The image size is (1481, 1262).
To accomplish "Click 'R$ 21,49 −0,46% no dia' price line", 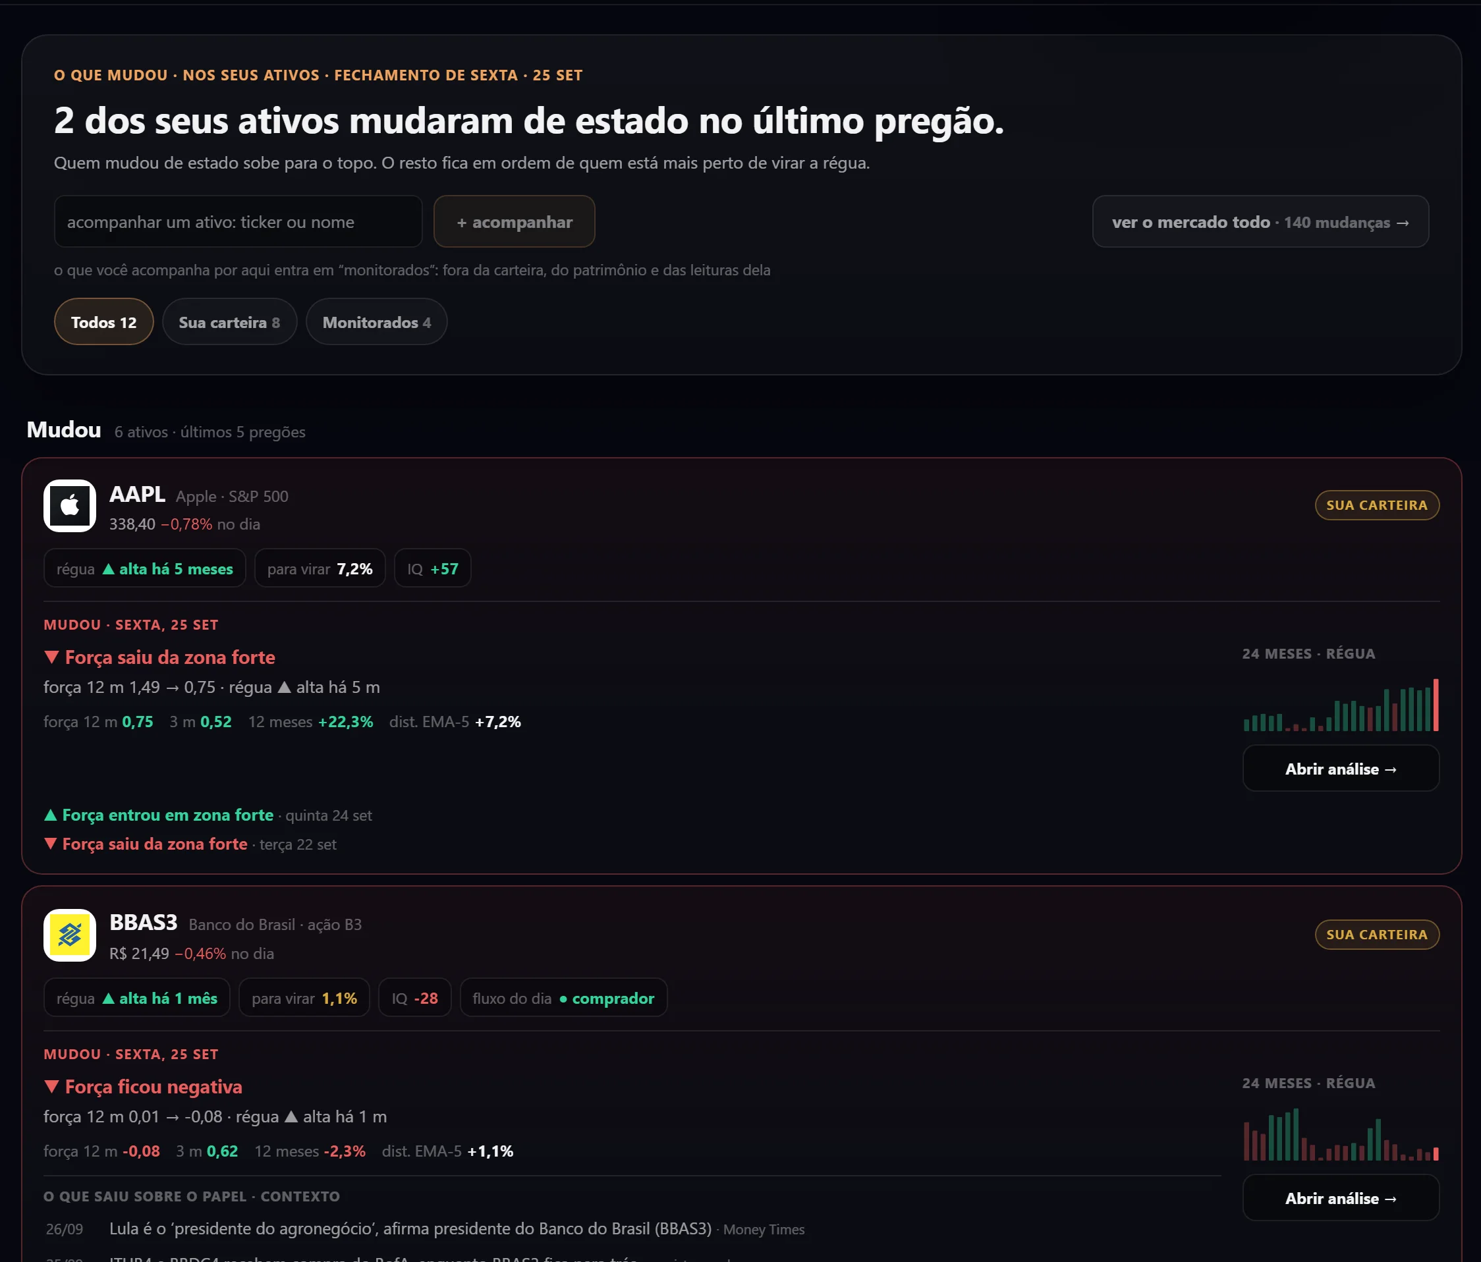I will tap(192, 953).
